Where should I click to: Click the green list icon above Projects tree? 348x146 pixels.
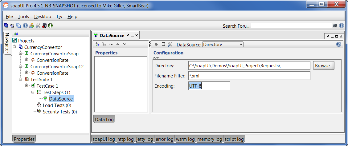tap(16, 34)
